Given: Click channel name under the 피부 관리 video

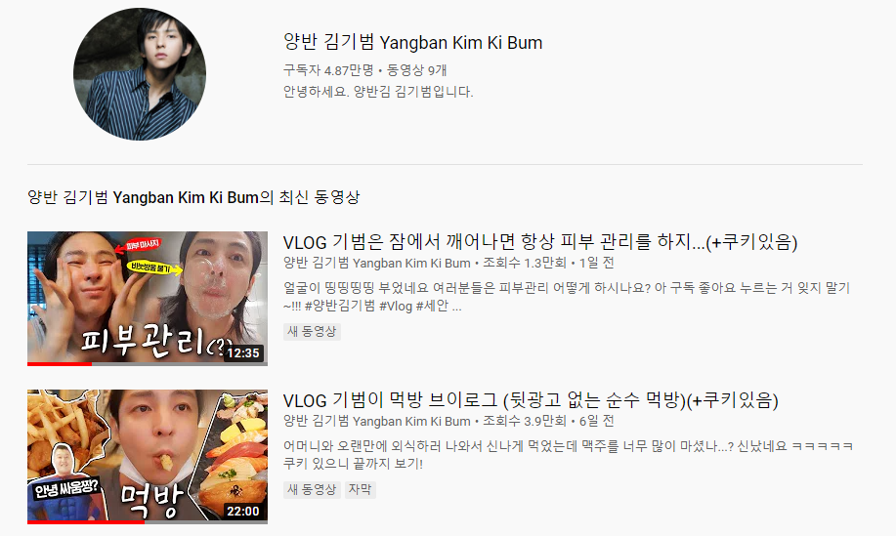Looking at the screenshot, I should (x=376, y=264).
